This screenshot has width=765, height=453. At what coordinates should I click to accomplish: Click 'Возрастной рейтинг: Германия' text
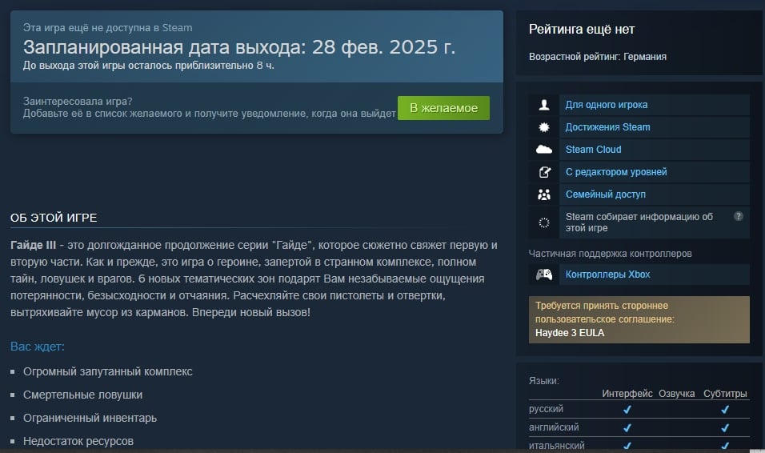tap(598, 57)
